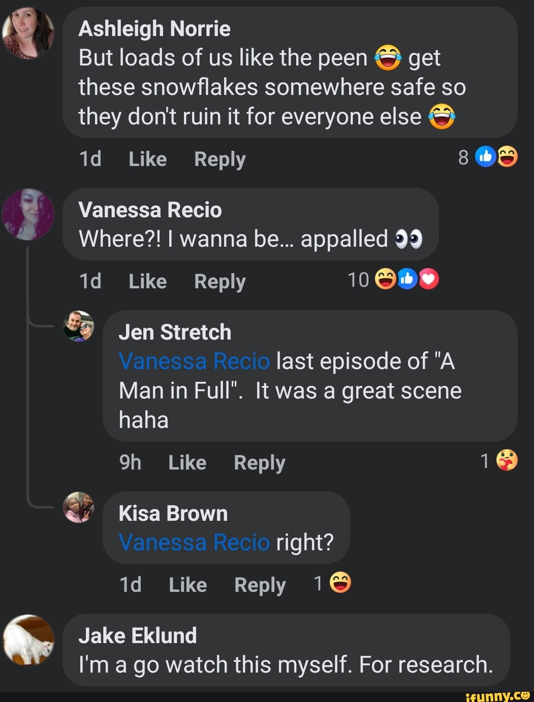Click the face savoring emoji on Jen's comment
This screenshot has height=702, width=534.
click(x=507, y=461)
